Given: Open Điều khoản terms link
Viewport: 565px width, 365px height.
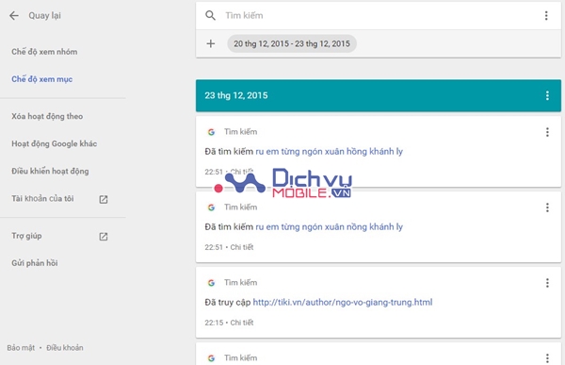Looking at the screenshot, I should click(65, 348).
